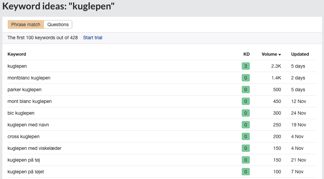Select the keyword kuglepen med viskelæder
The height and width of the screenshot is (179, 324).
click(35, 148)
